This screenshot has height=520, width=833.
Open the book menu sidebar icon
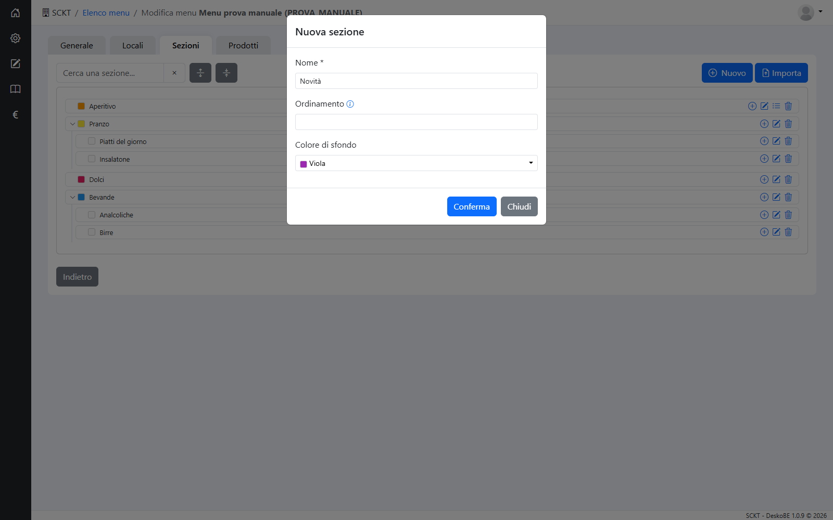[16, 89]
